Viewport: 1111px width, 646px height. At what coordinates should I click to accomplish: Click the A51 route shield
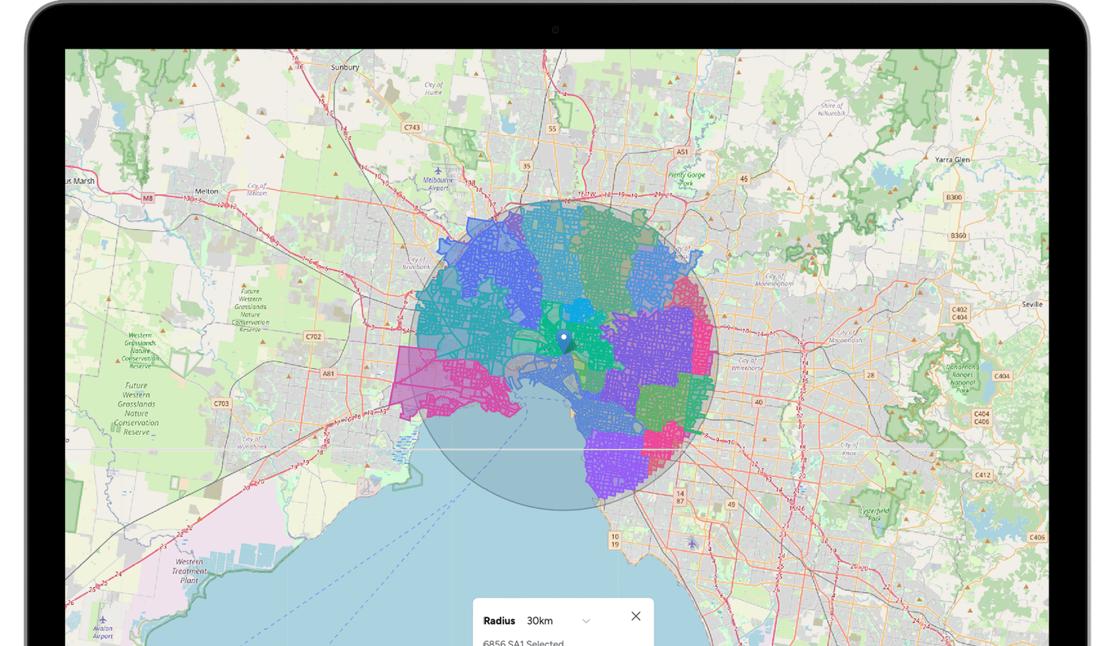tap(682, 152)
